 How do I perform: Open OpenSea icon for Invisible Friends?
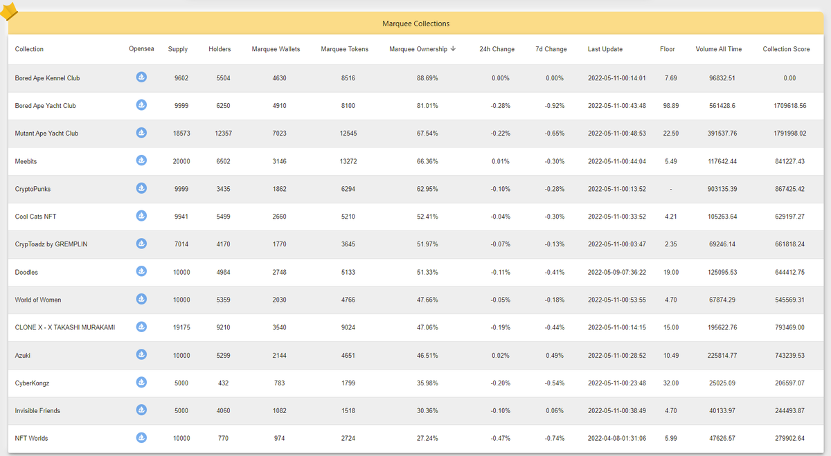coord(141,409)
